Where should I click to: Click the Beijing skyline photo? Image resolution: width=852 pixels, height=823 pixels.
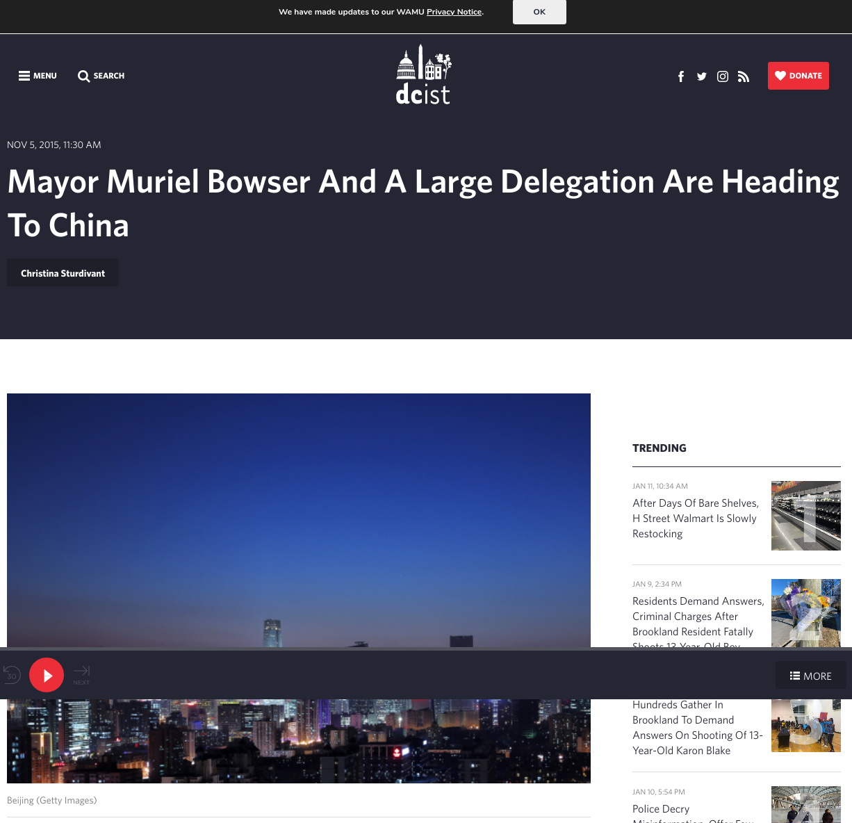(299, 520)
